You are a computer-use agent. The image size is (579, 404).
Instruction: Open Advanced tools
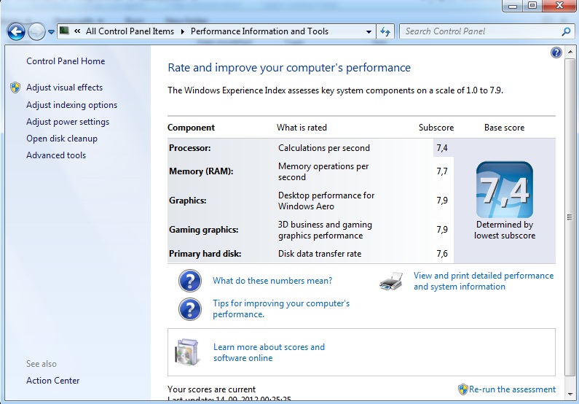[56, 155]
